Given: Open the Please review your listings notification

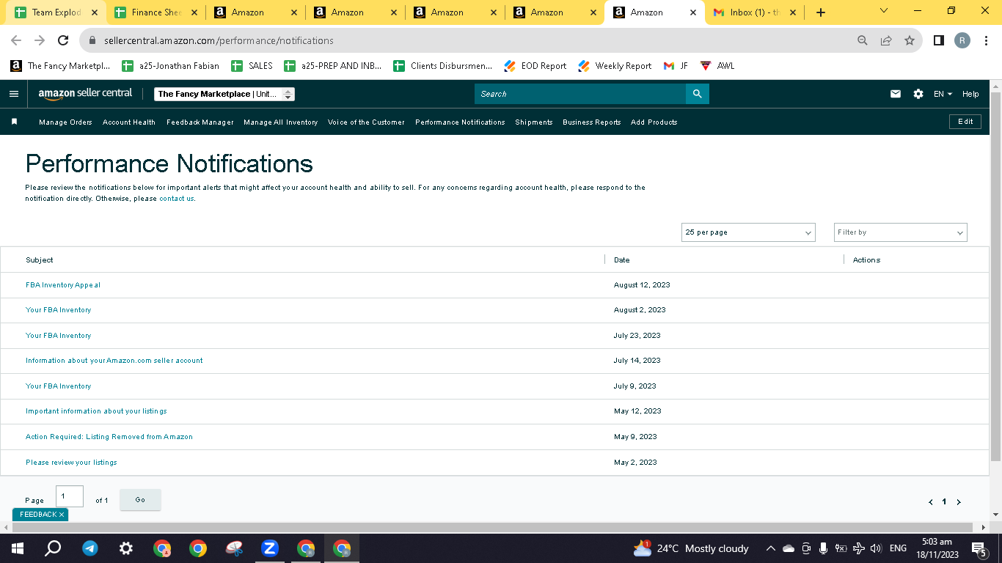Looking at the screenshot, I should [x=71, y=463].
